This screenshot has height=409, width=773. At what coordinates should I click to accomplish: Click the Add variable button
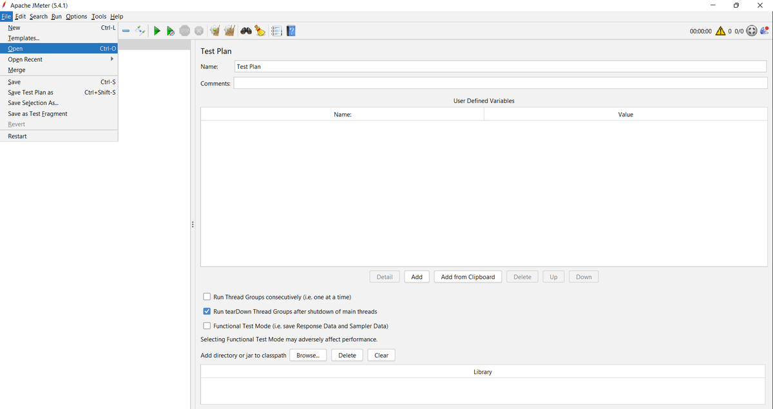[x=417, y=276]
